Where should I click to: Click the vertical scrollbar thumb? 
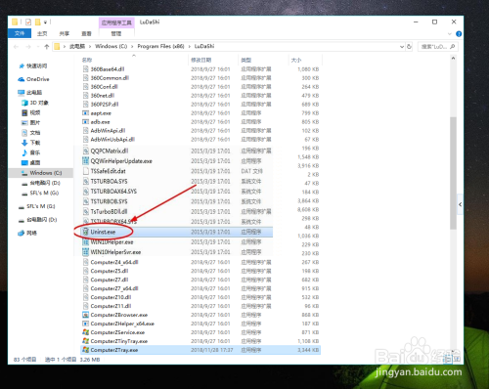coord(453,173)
